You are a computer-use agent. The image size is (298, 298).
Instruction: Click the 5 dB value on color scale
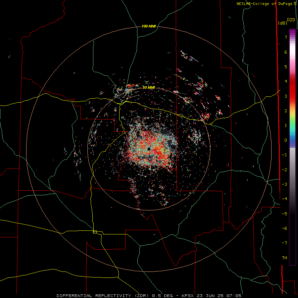[286, 67]
